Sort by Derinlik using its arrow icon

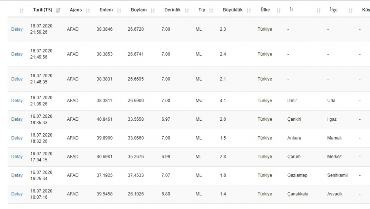[x=187, y=11]
